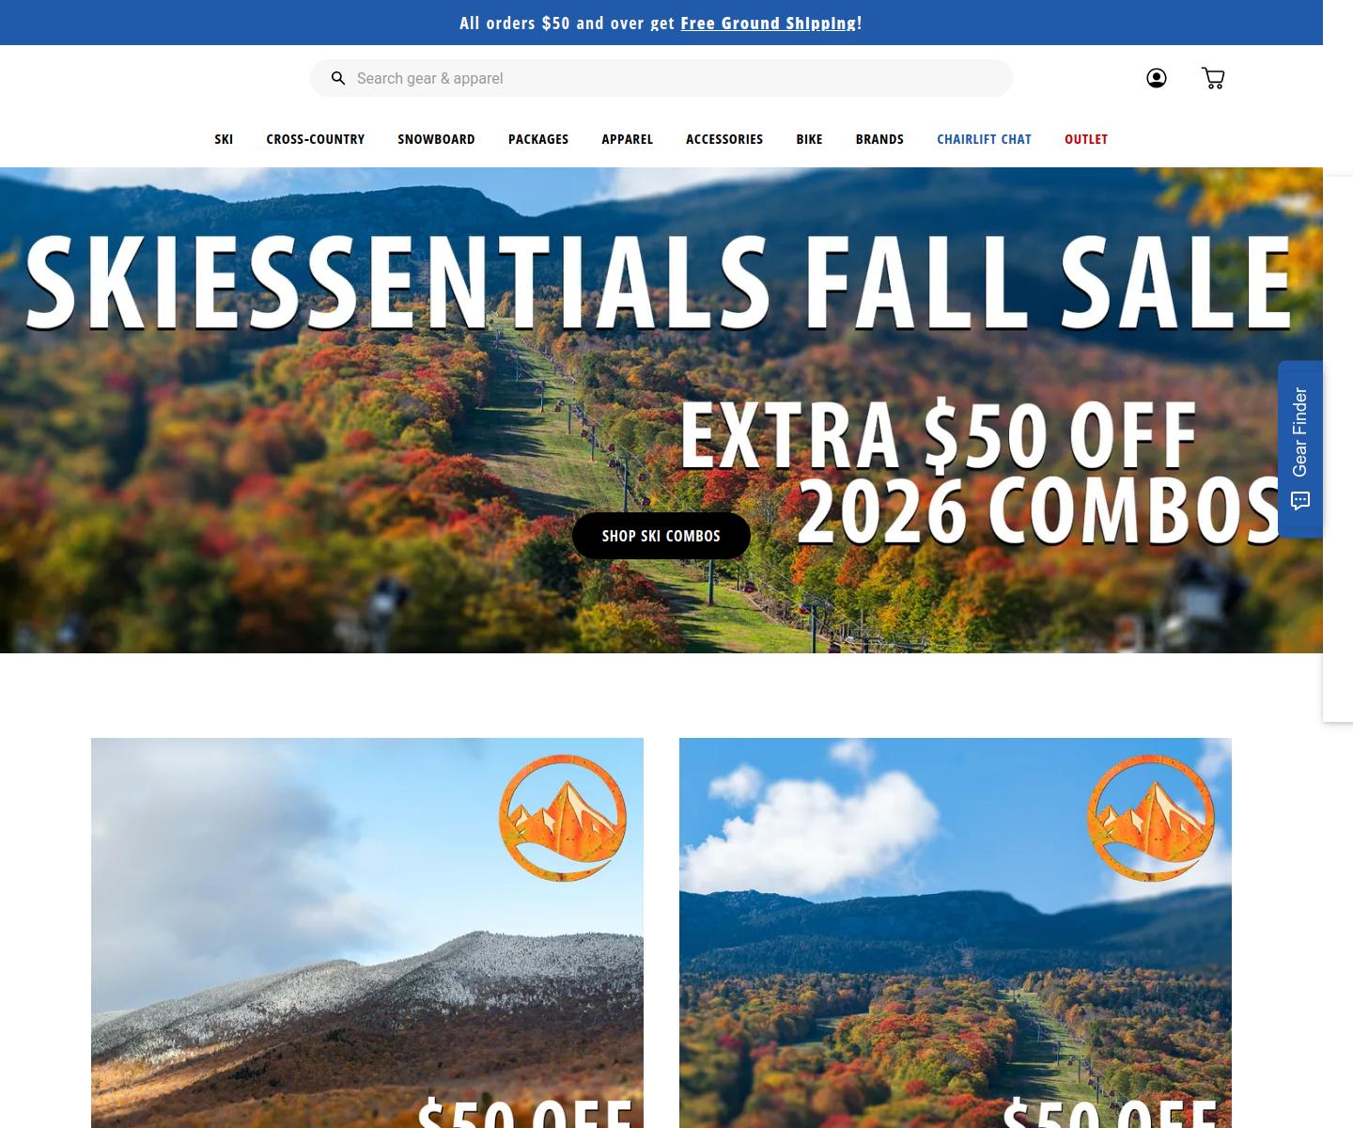Click the Shop Ski Combos button
Image resolution: width=1353 pixels, height=1128 pixels.
tap(661, 536)
